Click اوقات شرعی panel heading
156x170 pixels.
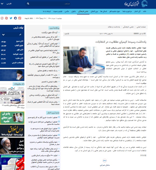tap(18, 28)
